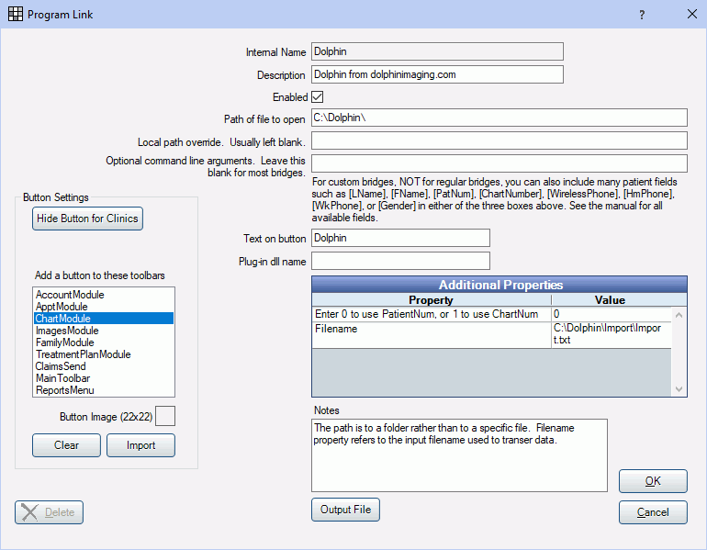The image size is (707, 550).
Task: Toggle the Enabled checkbox
Action: pyautogui.click(x=318, y=97)
